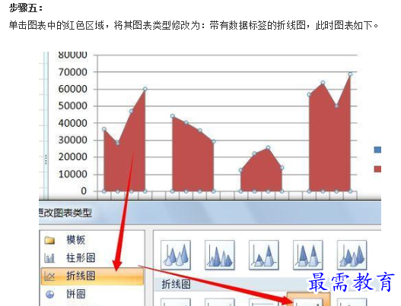This screenshot has height=306, width=401.
Task: Choose the highlighted line-with-markers chart subtype
Action: click(308, 300)
